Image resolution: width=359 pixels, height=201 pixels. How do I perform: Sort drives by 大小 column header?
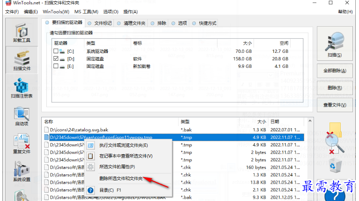click(x=235, y=43)
